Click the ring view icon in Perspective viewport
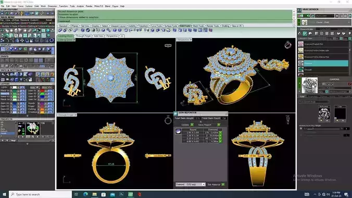 [x=288, y=45]
